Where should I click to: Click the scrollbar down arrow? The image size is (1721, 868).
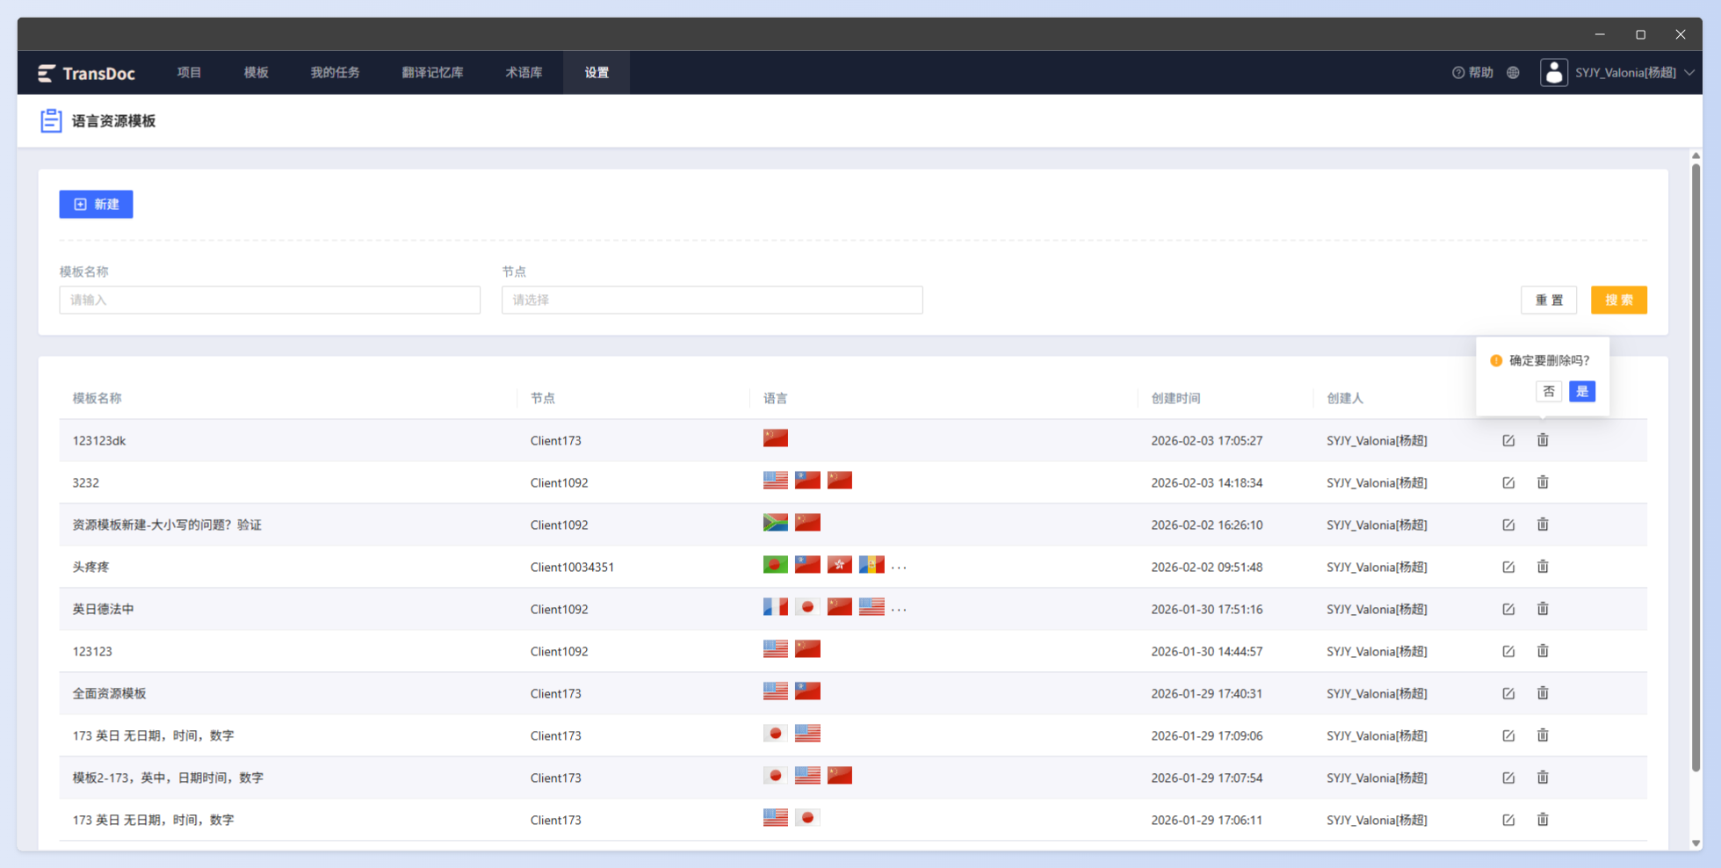pos(1696,843)
